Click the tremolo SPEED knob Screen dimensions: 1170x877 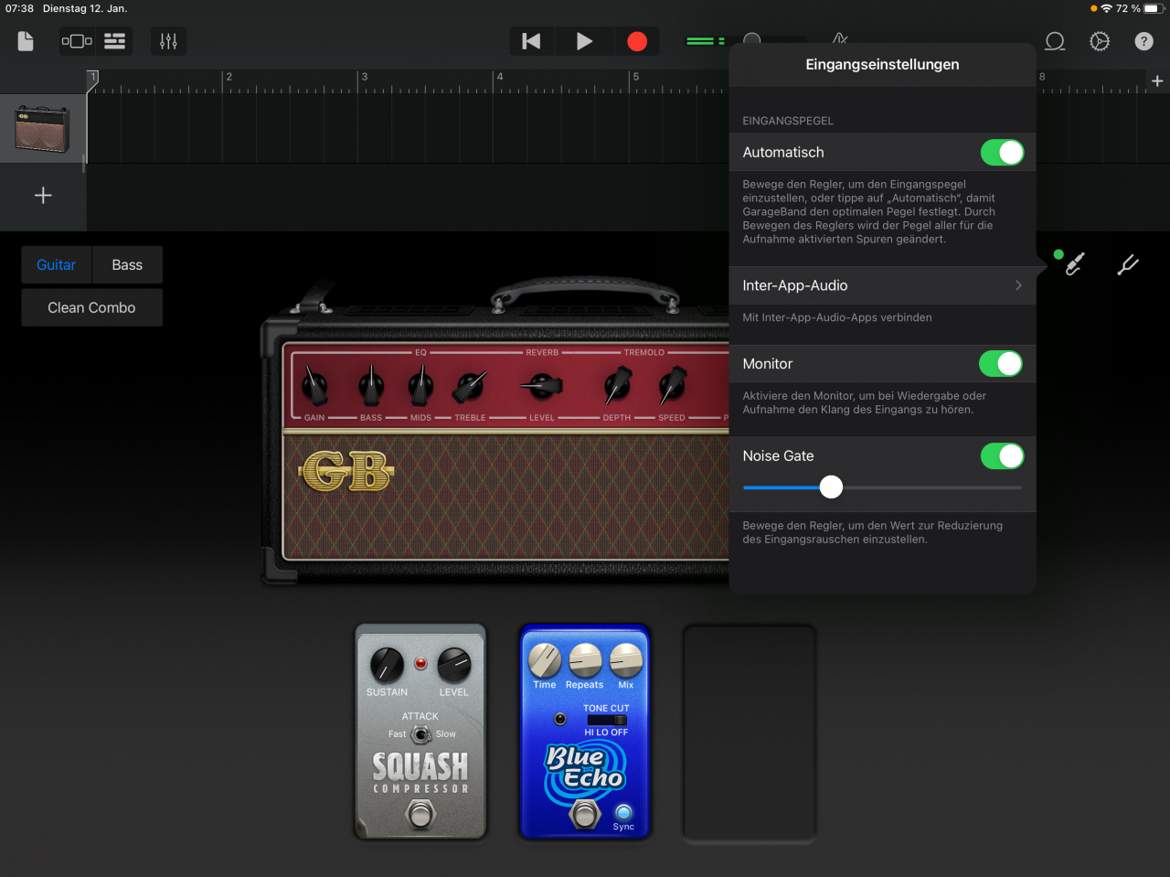(x=672, y=385)
